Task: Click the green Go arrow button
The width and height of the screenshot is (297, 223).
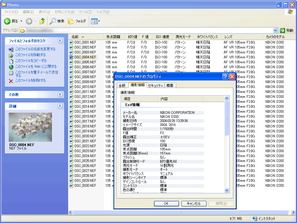Action: coord(282,30)
